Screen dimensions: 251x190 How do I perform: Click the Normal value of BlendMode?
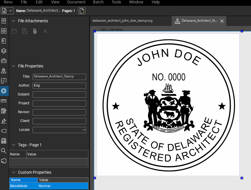[44, 186]
